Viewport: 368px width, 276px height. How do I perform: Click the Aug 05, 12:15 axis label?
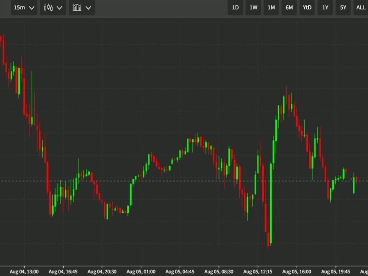[x=258, y=272]
